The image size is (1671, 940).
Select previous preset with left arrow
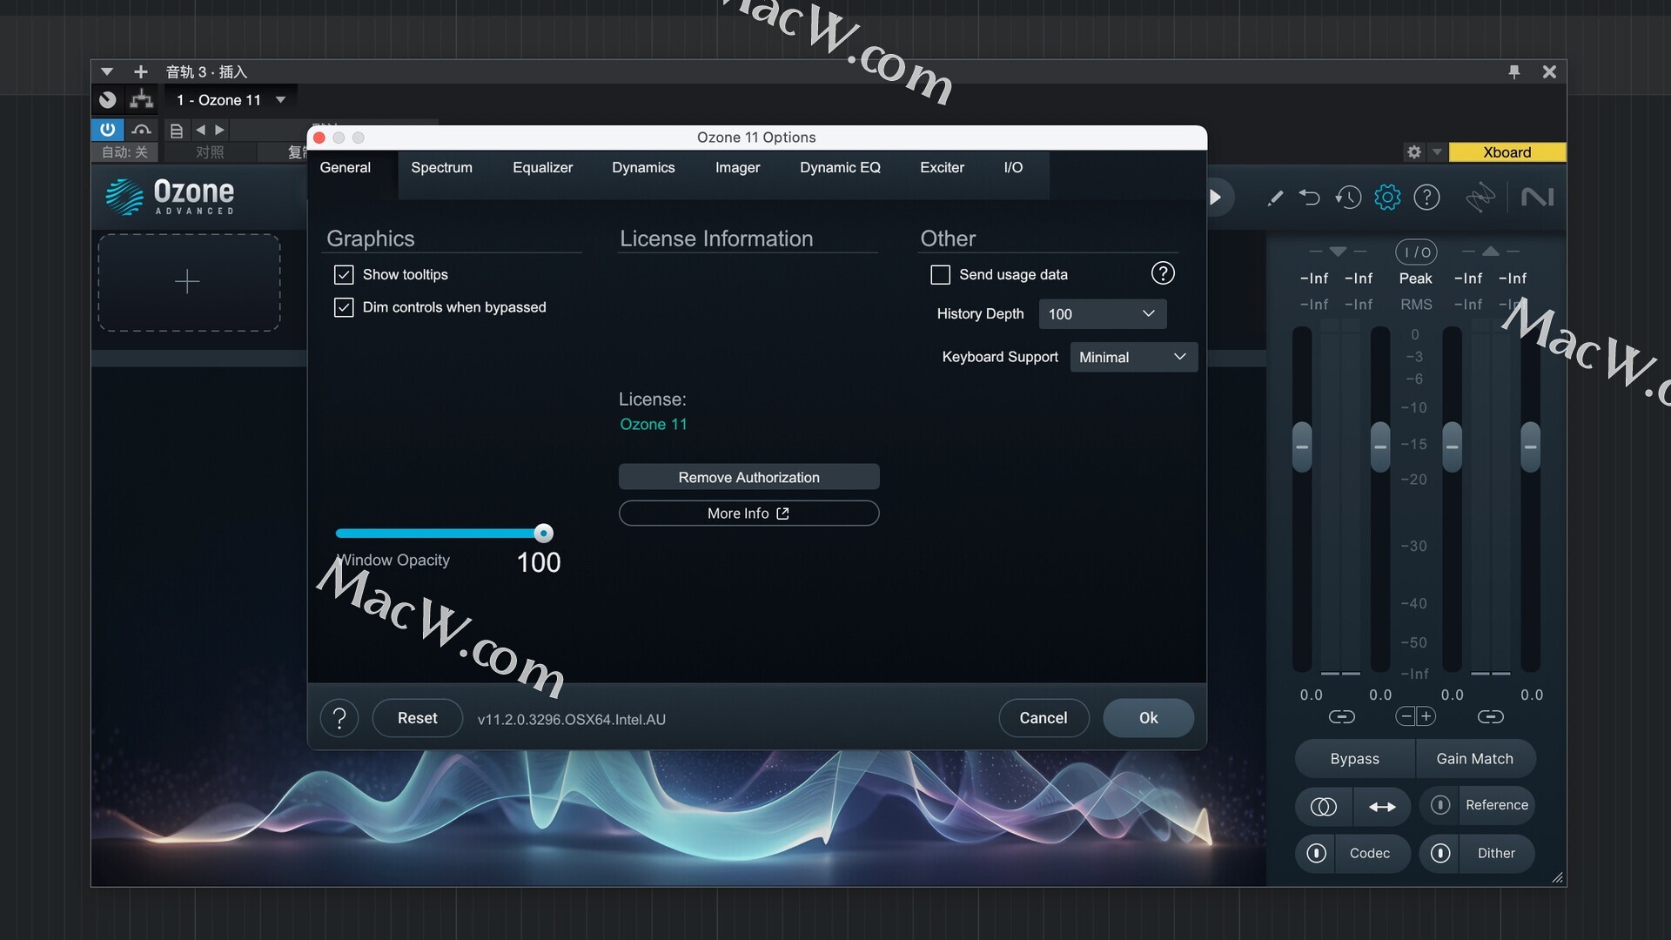(201, 131)
